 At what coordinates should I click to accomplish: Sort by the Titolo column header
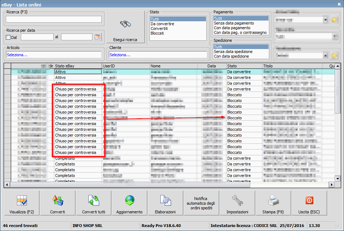click(293, 66)
